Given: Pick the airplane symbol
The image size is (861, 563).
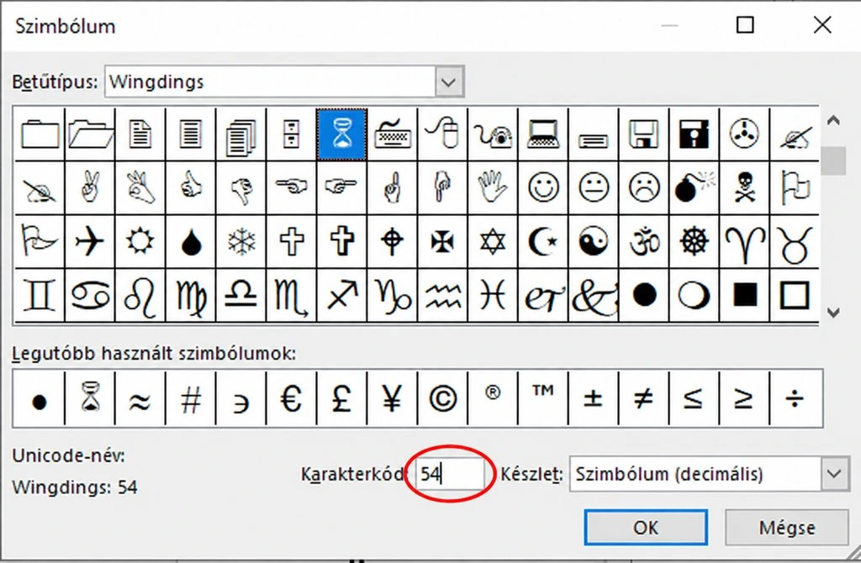Looking at the screenshot, I should [90, 241].
